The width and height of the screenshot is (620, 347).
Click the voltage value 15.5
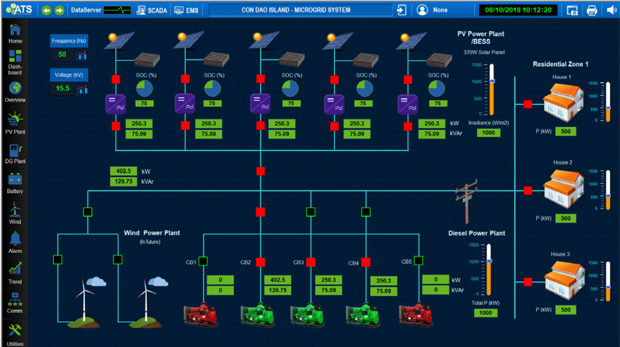pyautogui.click(x=62, y=89)
